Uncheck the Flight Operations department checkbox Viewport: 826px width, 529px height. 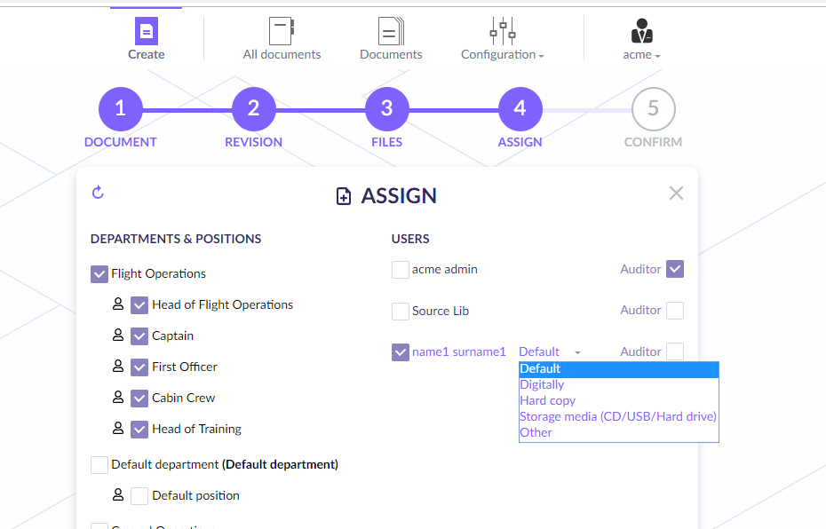coord(99,274)
